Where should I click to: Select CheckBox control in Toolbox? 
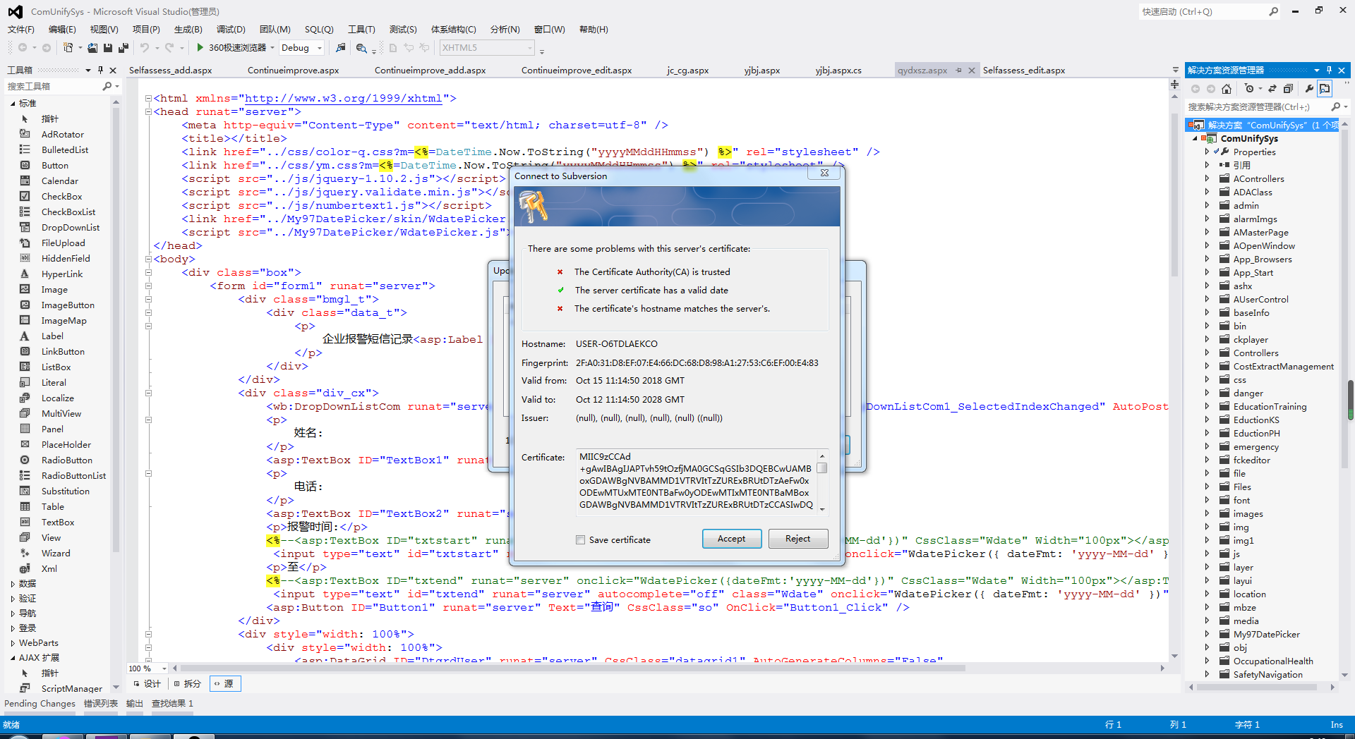(61, 196)
